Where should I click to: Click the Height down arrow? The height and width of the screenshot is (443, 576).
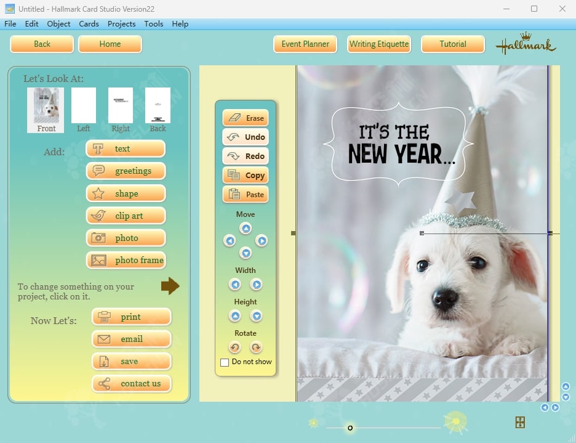point(257,316)
